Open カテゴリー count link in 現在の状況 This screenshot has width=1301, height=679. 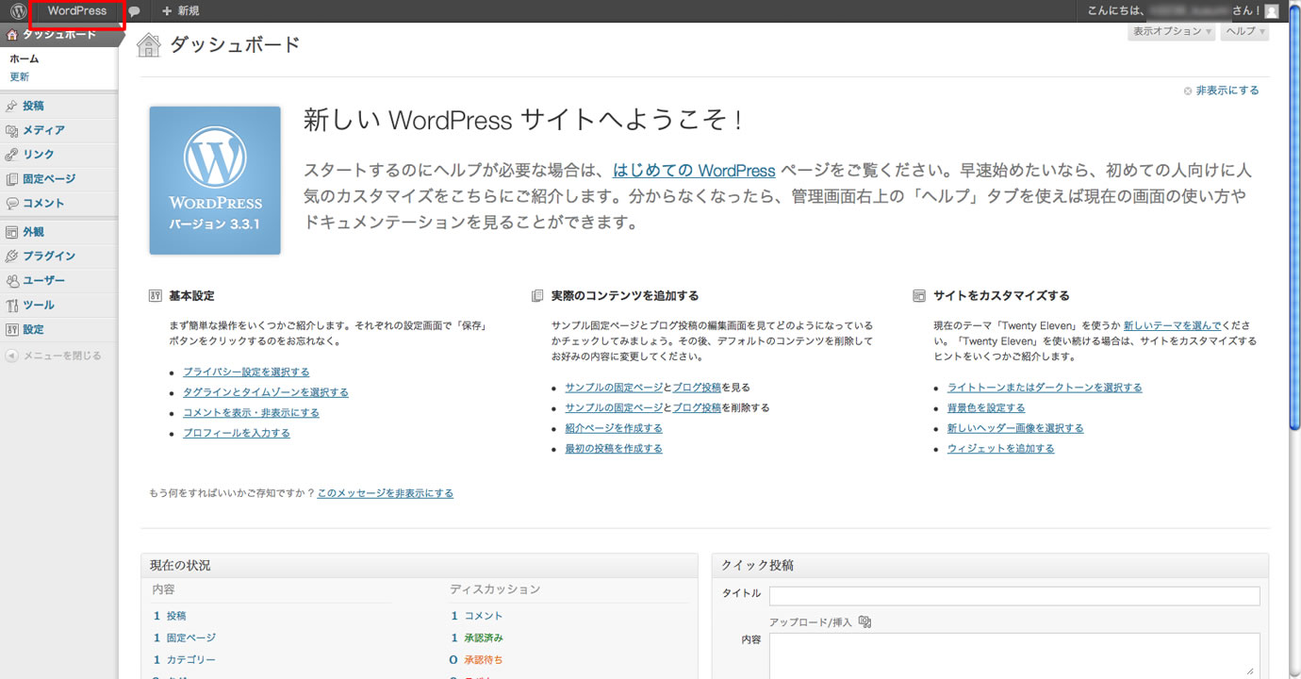(x=191, y=660)
